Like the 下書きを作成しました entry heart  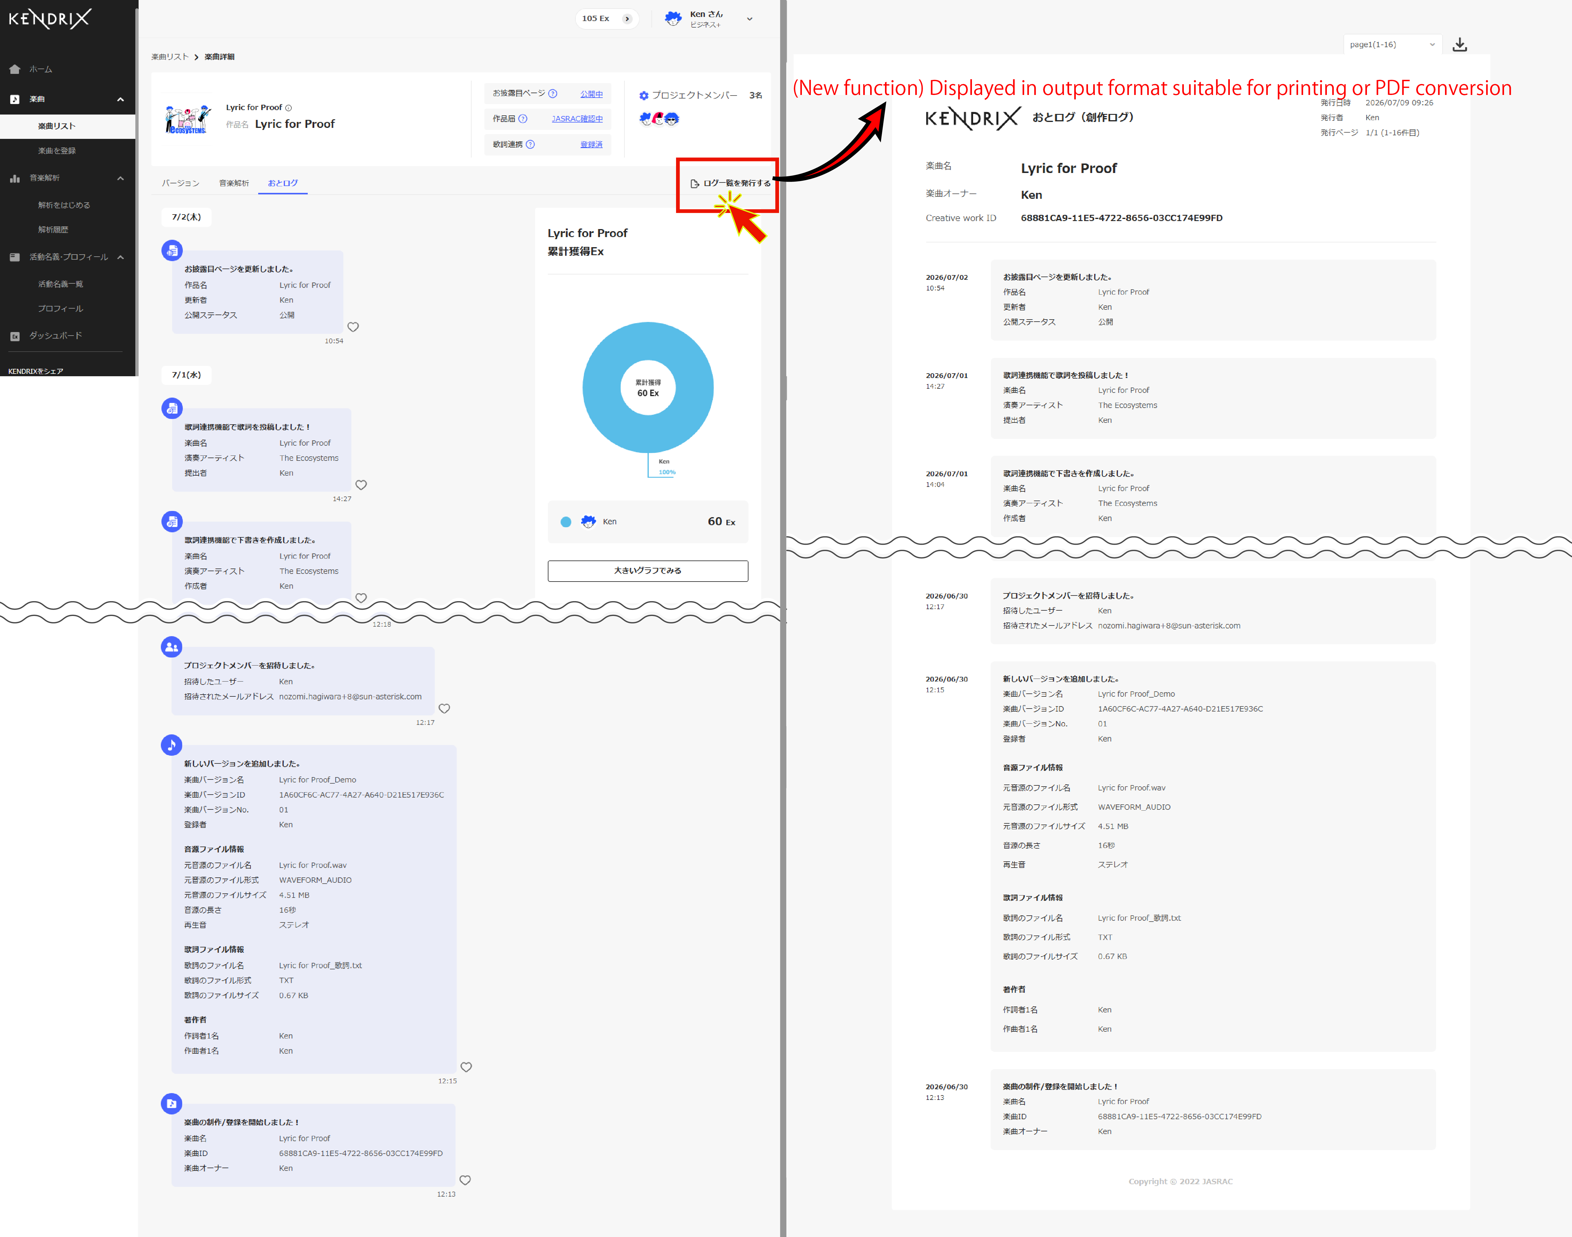click(x=361, y=598)
